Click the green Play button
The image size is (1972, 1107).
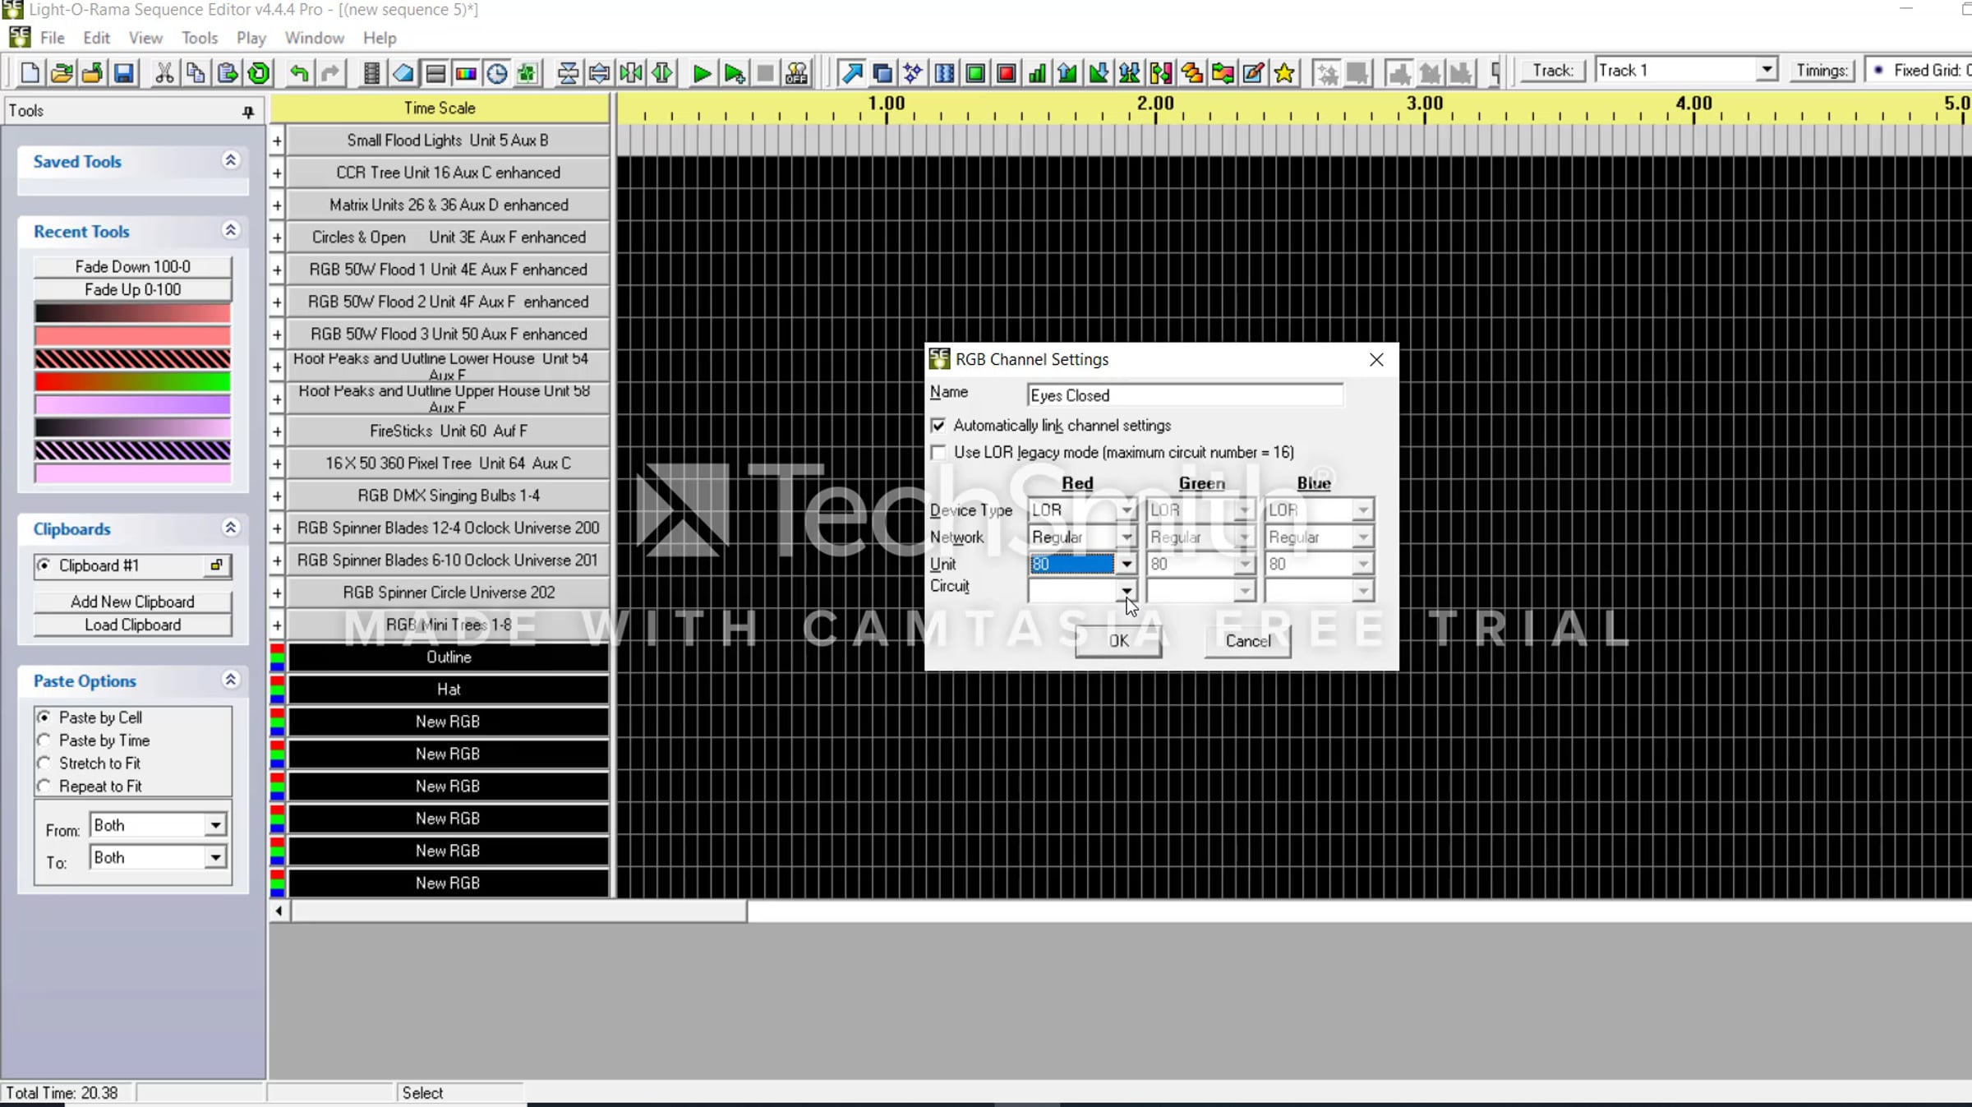701,73
